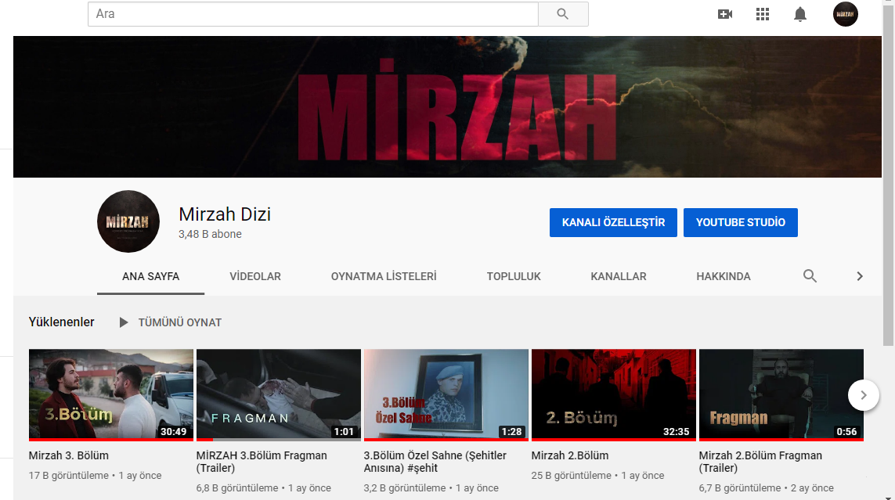Image resolution: width=895 pixels, height=500 pixels.
Task: Click the 17 B görüntüleme text
Action: point(68,476)
